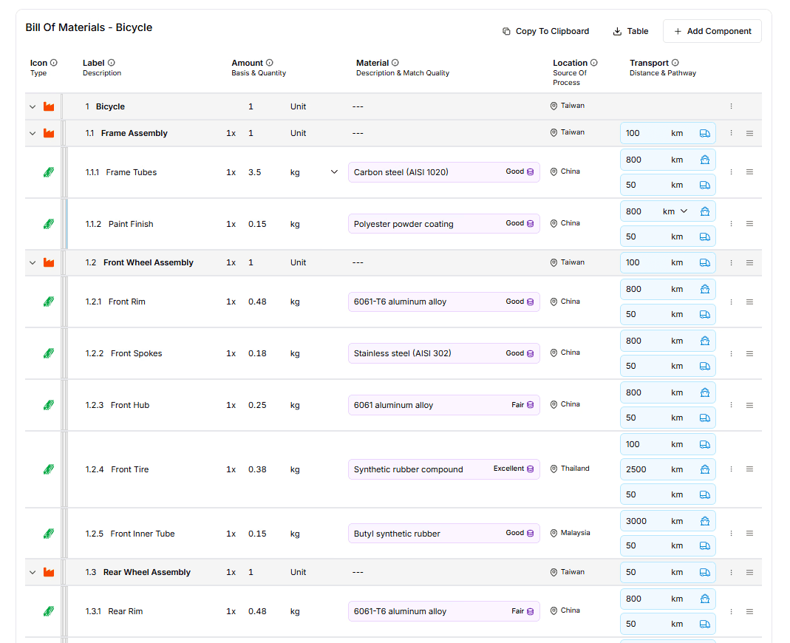Open unit dropdown chevron for Frame Tubes
Image resolution: width=790 pixels, height=643 pixels.
(x=334, y=172)
